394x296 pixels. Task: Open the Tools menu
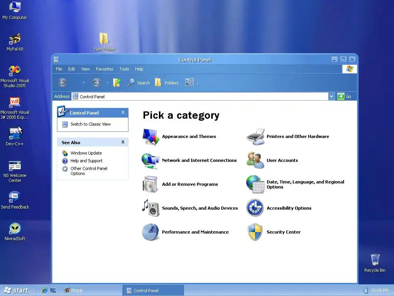coord(124,69)
